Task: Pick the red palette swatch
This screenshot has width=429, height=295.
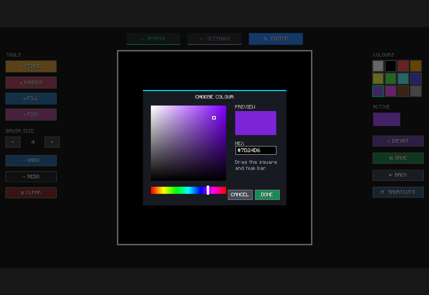Action: (x=403, y=66)
